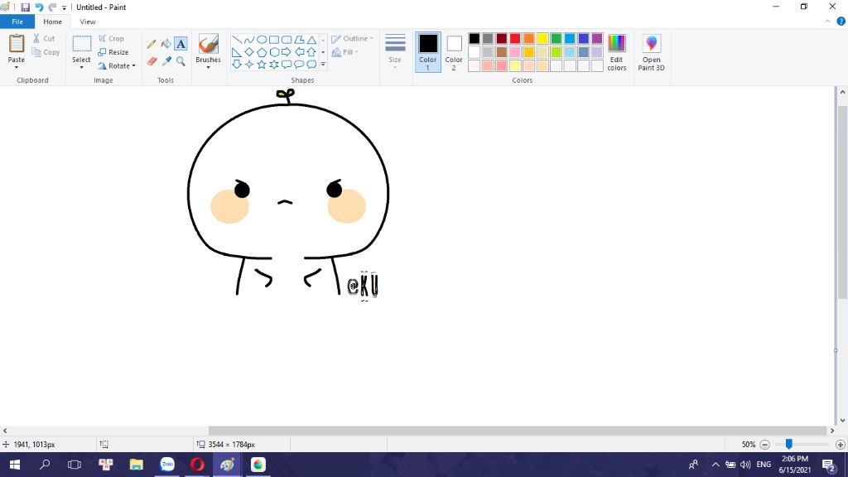Choose the Curve shape
This screenshot has width=848, height=477.
point(248,40)
